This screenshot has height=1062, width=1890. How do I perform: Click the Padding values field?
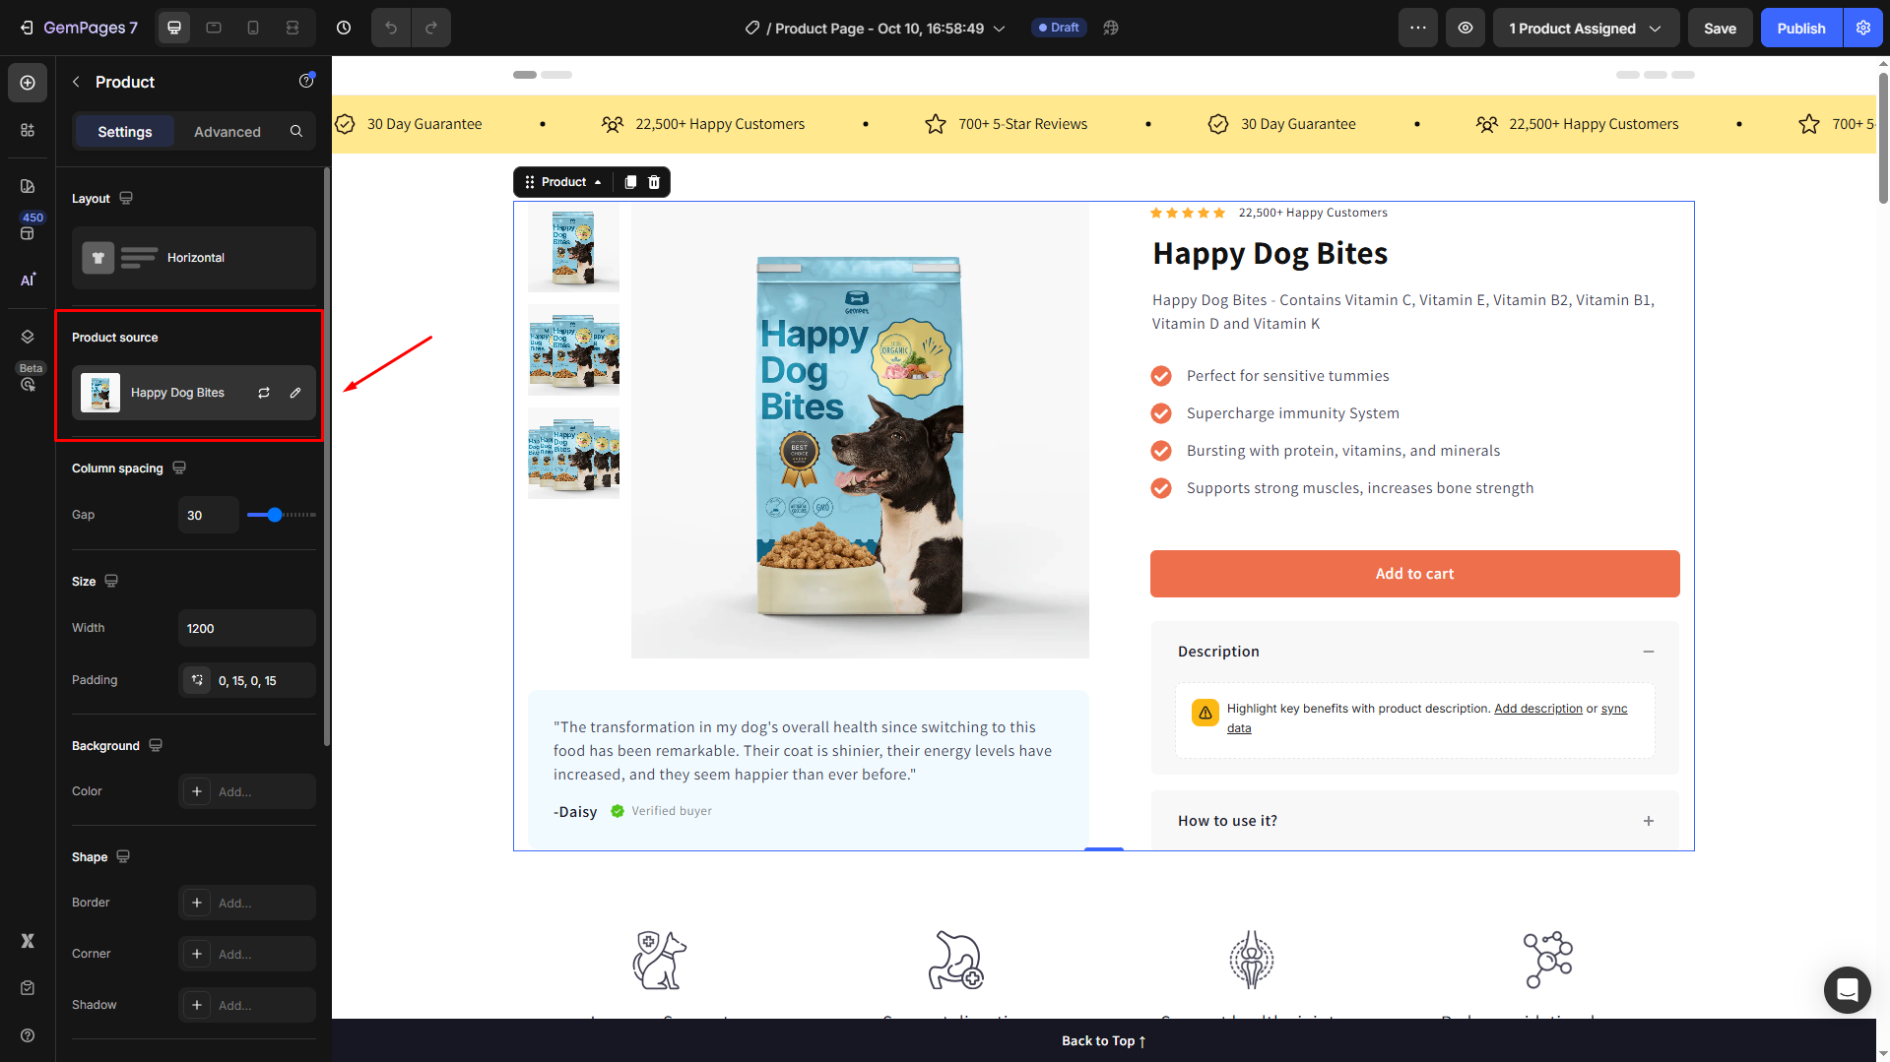coord(246,680)
